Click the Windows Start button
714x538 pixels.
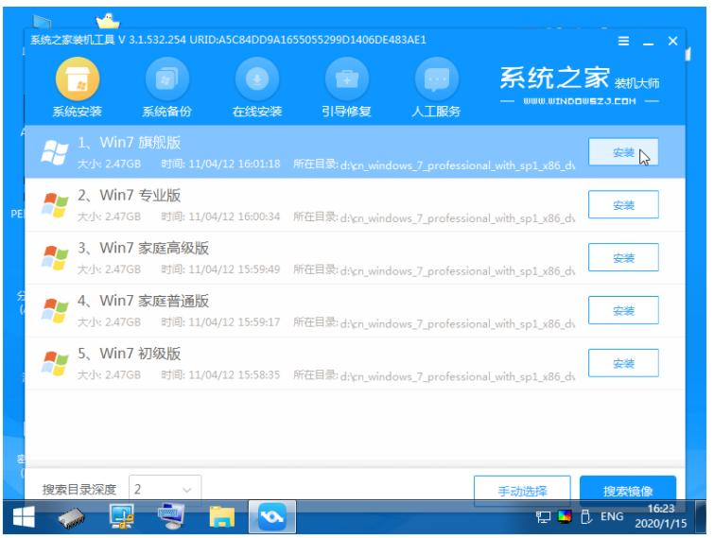point(24,517)
